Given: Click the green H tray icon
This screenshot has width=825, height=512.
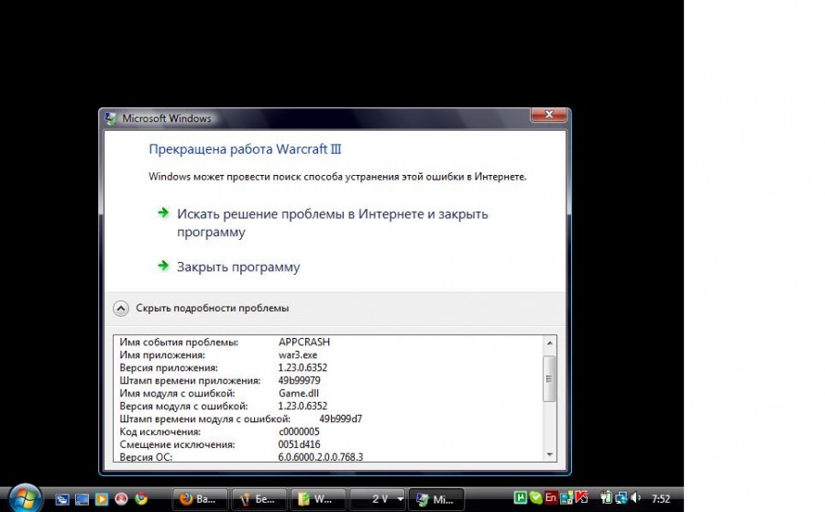Looking at the screenshot, I should pyautogui.click(x=521, y=497).
